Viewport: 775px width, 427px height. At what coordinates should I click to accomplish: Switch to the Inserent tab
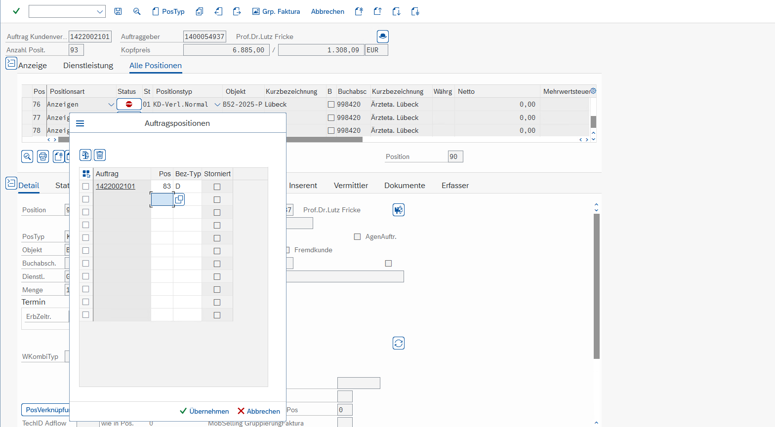tap(303, 186)
